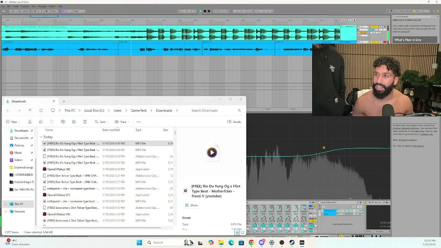The height and width of the screenshot is (248, 441).
Task: Open Music in the Explorer sidebar
Action: 18,153
